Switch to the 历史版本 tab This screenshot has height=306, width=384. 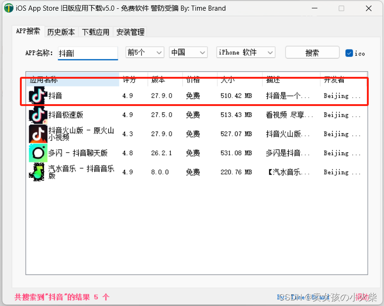pos(61,32)
